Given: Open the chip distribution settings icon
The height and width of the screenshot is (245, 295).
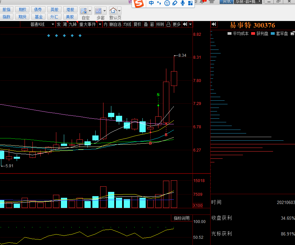Looking at the screenshot, I should coord(293,33).
